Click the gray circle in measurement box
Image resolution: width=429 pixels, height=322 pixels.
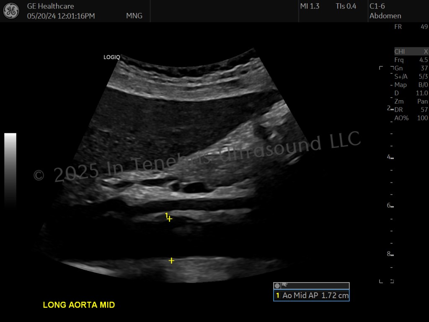coord(277,286)
